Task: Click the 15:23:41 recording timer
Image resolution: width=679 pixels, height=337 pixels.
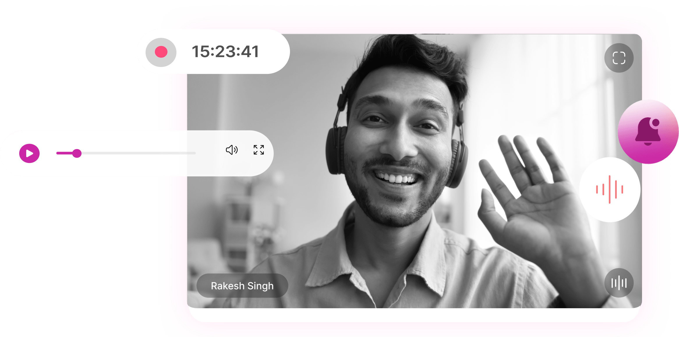Action: click(x=225, y=52)
